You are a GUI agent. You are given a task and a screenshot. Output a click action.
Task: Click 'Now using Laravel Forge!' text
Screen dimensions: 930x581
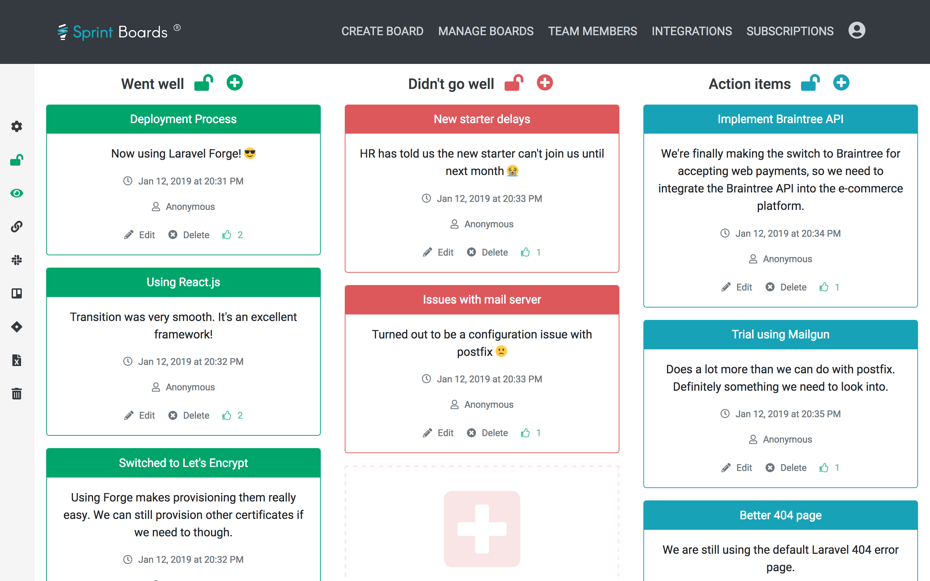coord(176,154)
